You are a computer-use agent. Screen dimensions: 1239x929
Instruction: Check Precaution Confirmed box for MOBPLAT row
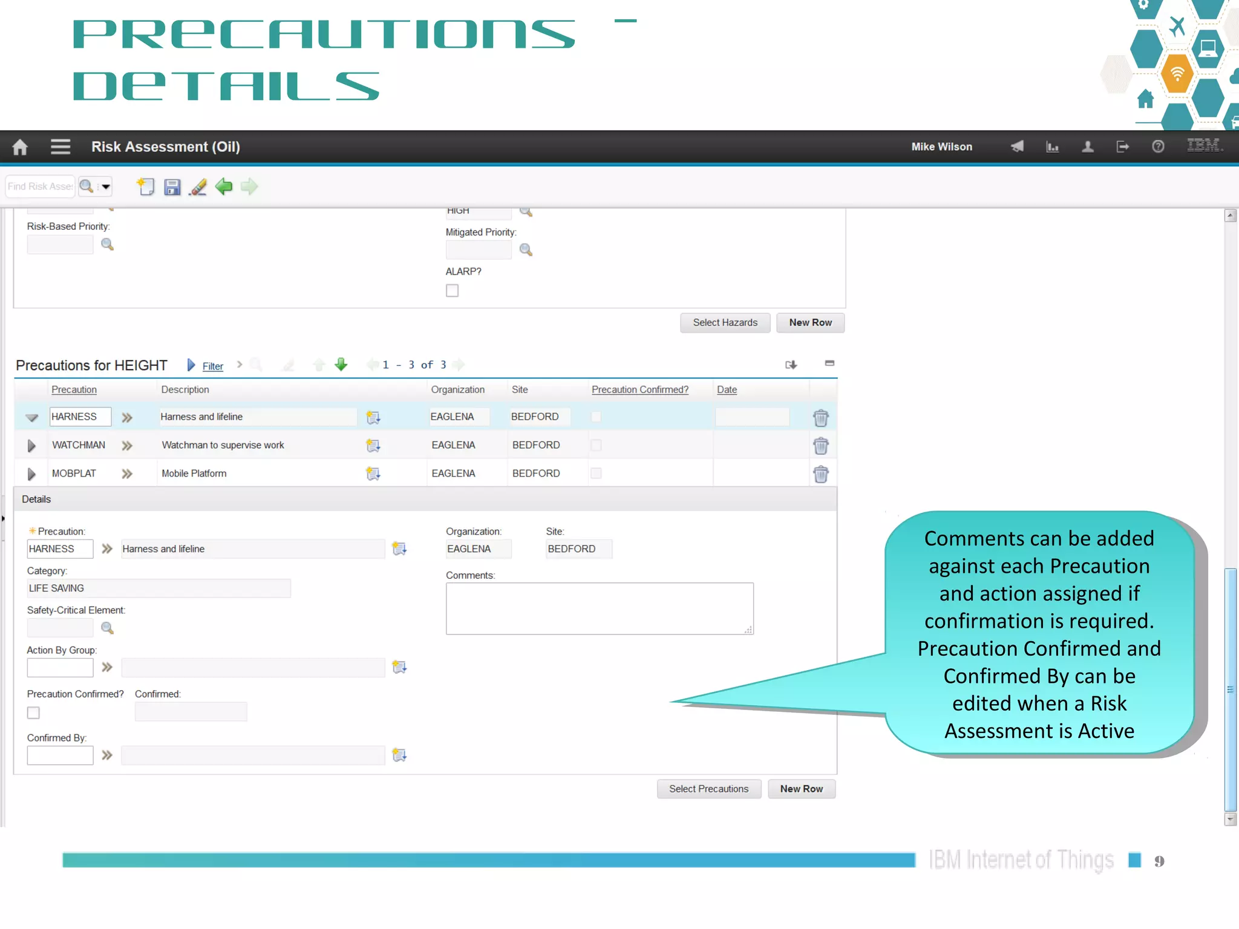(x=596, y=474)
